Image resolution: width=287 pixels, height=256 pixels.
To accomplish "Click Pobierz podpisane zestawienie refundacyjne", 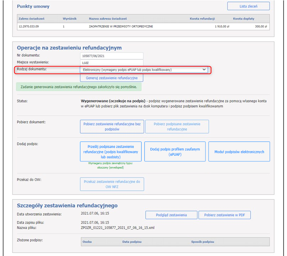I will click(x=177, y=127).
